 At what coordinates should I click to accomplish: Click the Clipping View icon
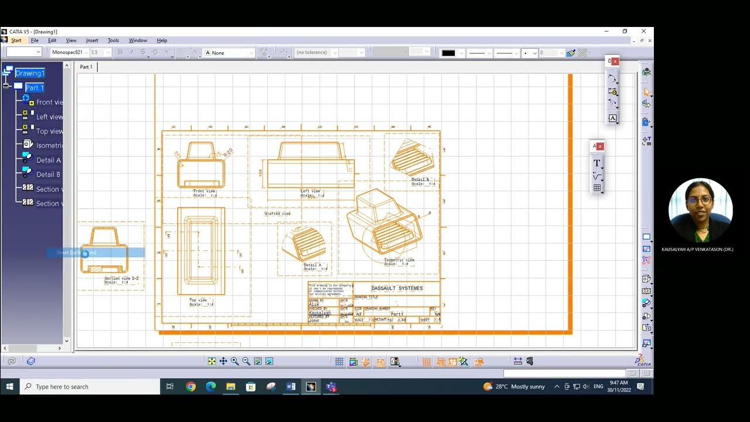pos(647,315)
